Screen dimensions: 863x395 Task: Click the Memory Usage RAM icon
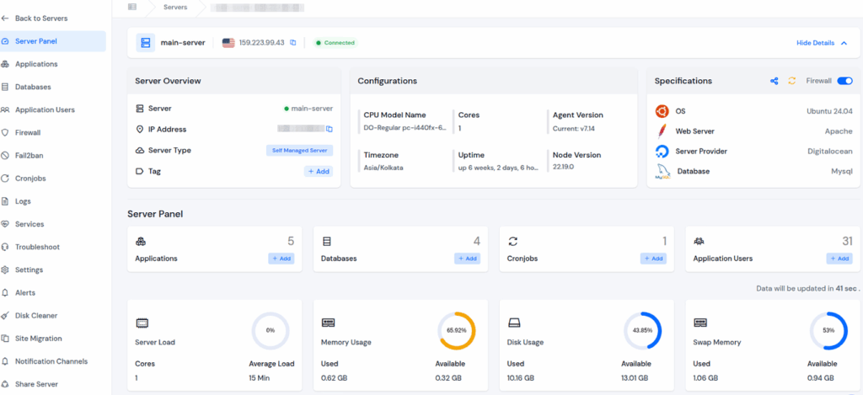pyautogui.click(x=328, y=323)
